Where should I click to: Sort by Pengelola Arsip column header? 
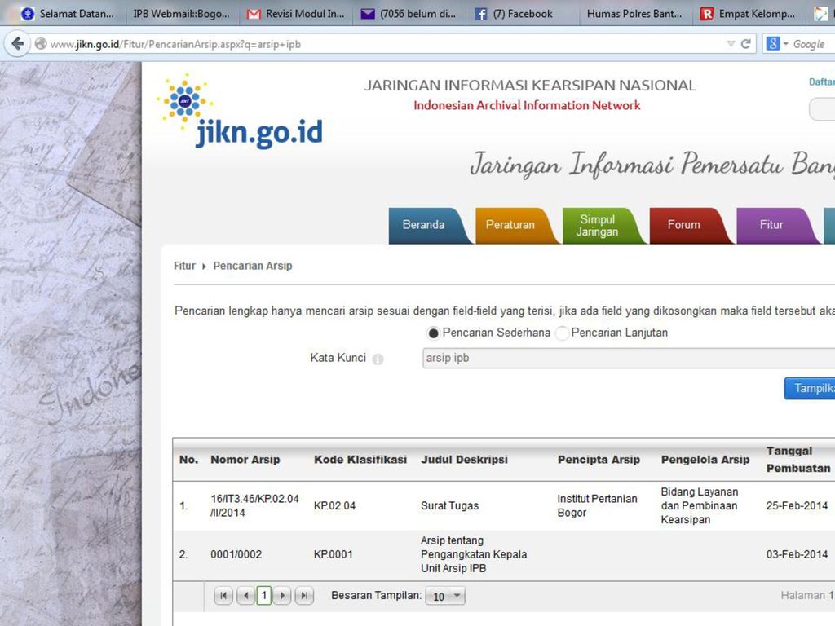[x=705, y=460]
